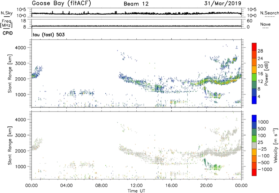279x193 pixels.
Task: Click the blue bottom of the Power colorbar
Action: (x=254, y=100)
